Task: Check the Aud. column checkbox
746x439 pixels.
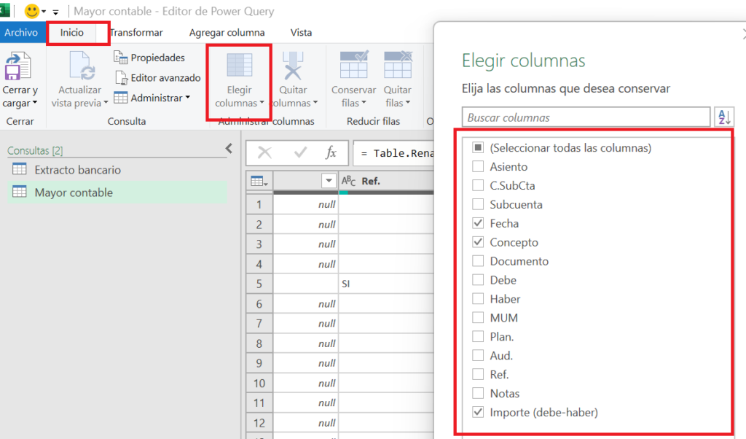Action: (478, 356)
